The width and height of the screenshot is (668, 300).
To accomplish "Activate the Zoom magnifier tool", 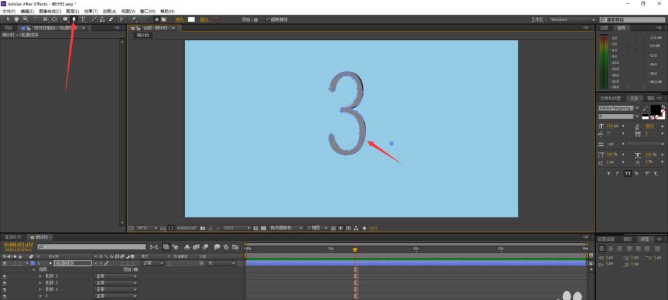I will coord(25,19).
